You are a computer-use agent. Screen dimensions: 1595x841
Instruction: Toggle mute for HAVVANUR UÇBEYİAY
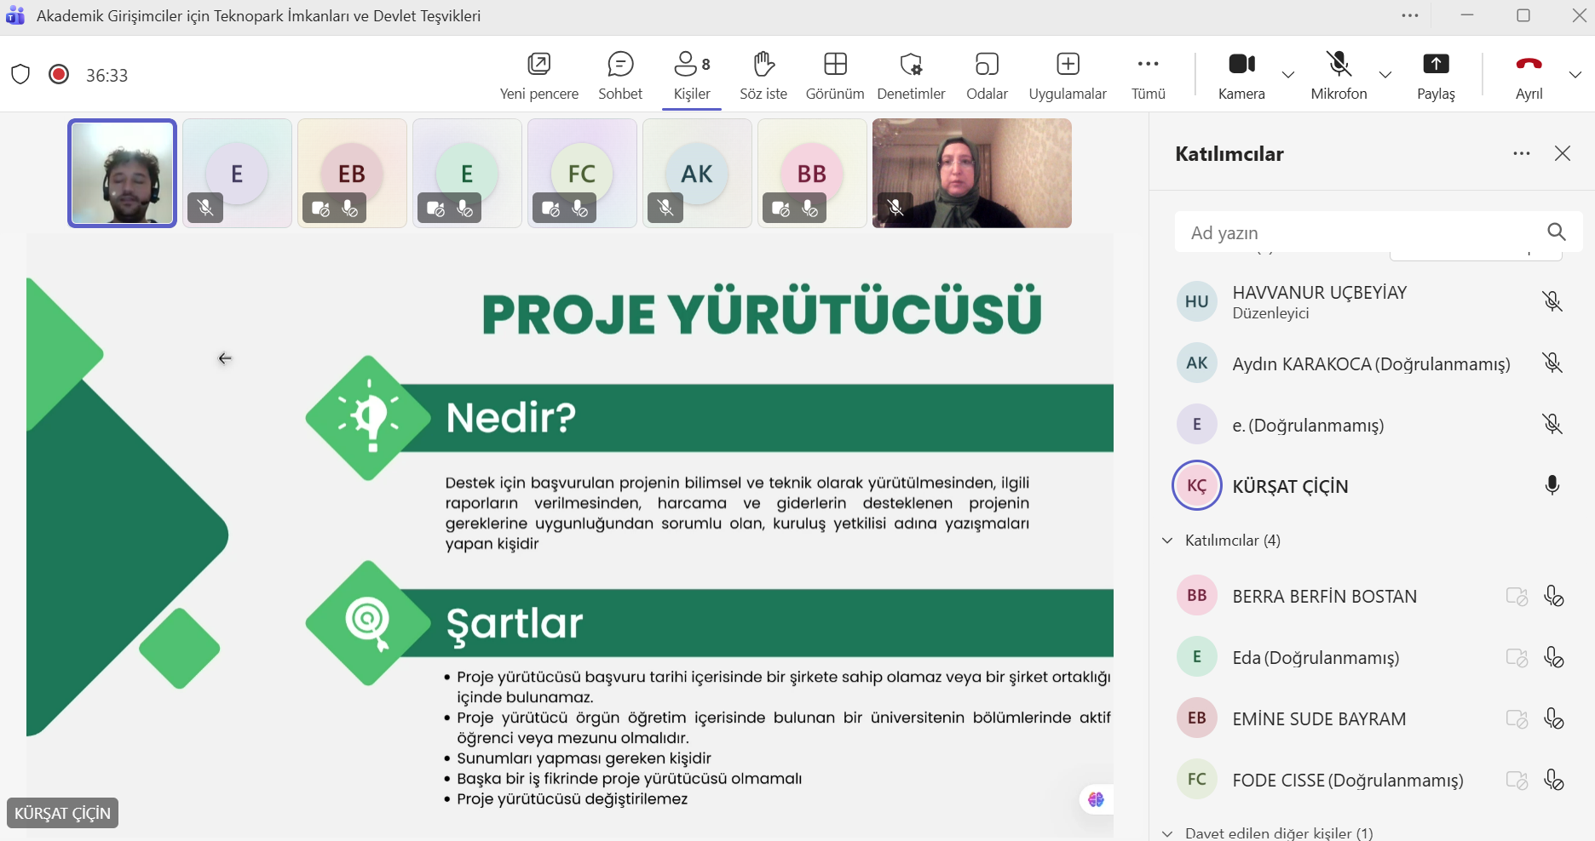(x=1552, y=301)
